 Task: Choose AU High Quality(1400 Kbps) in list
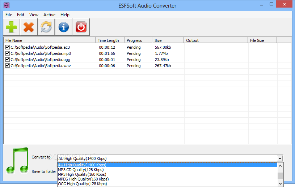tap(167, 165)
